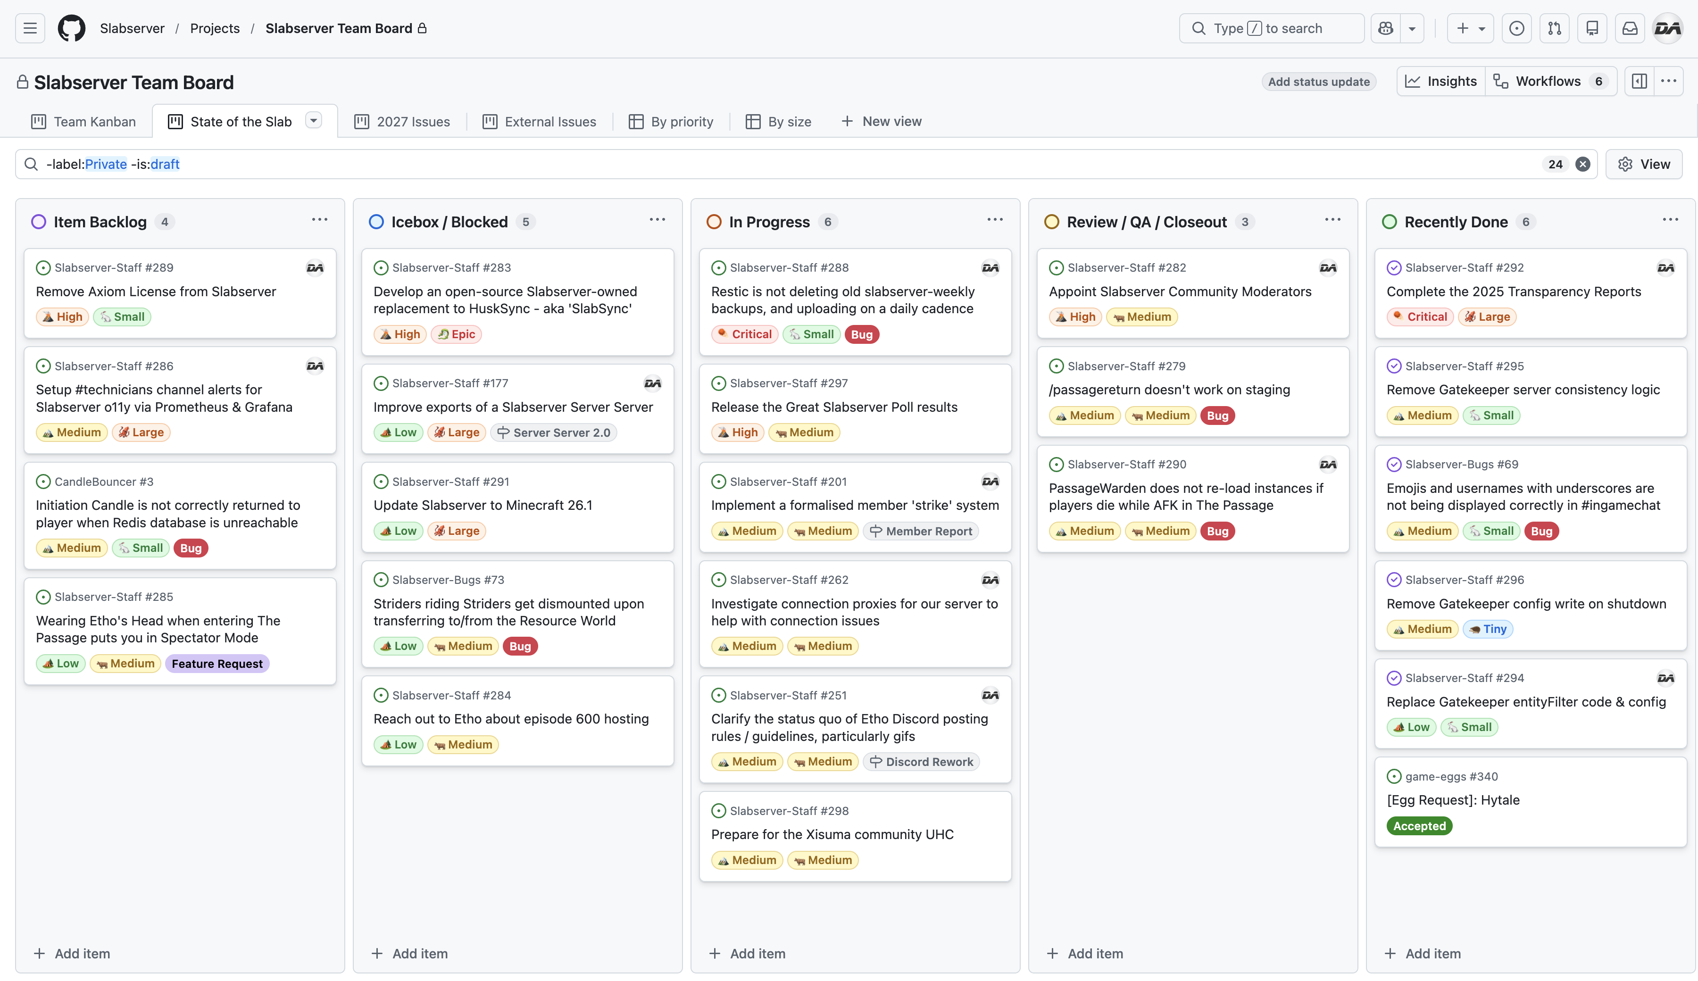
Task: Click the Bug label on issue #288
Action: [x=861, y=334]
